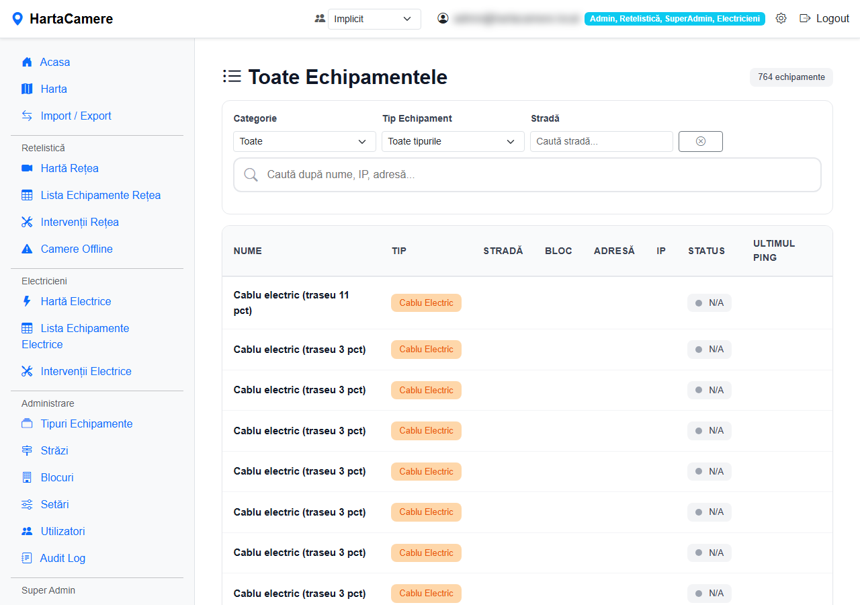
Task: Clear filters with the X circle button
Action: (x=701, y=141)
